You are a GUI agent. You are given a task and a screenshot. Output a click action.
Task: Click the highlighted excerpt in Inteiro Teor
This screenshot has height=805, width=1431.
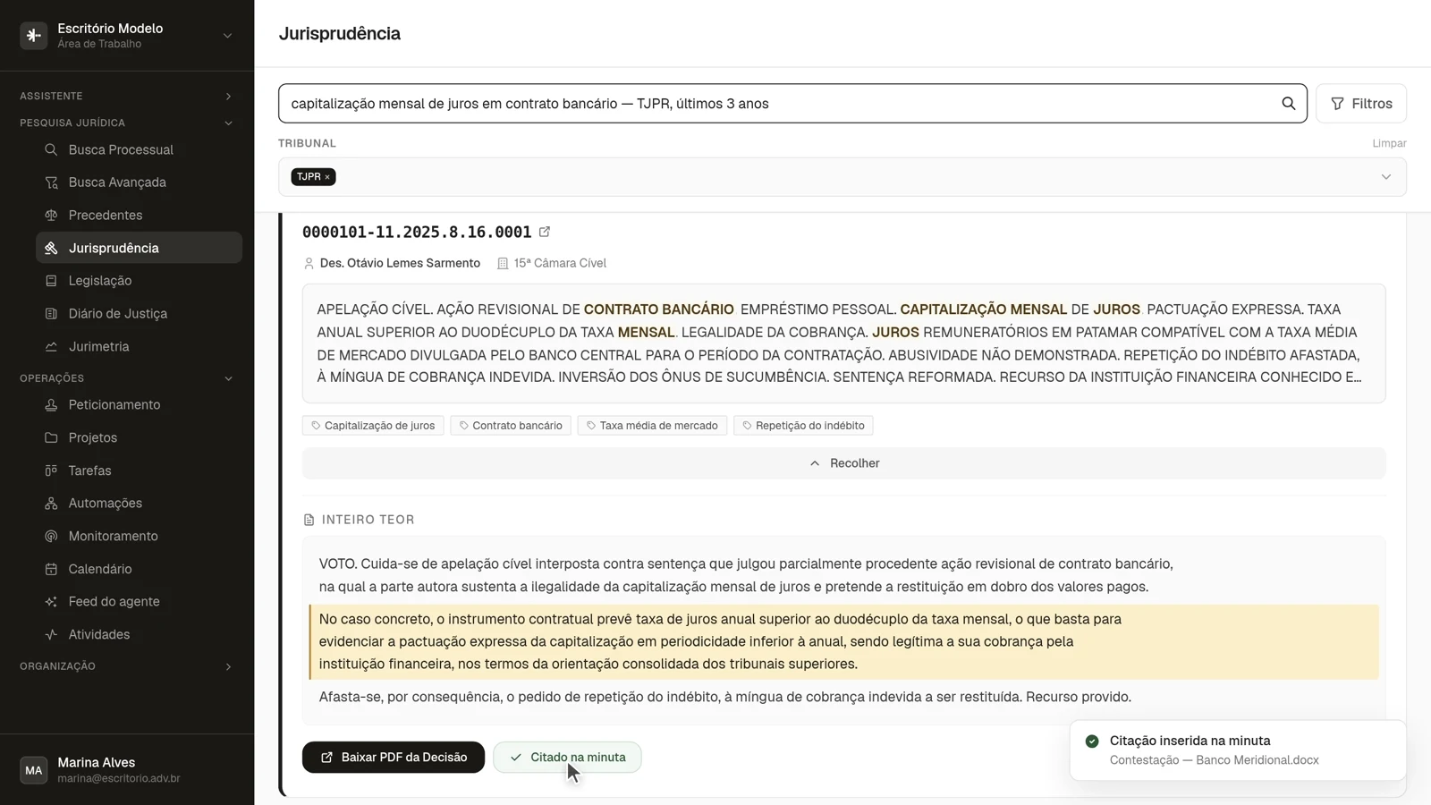tap(843, 642)
